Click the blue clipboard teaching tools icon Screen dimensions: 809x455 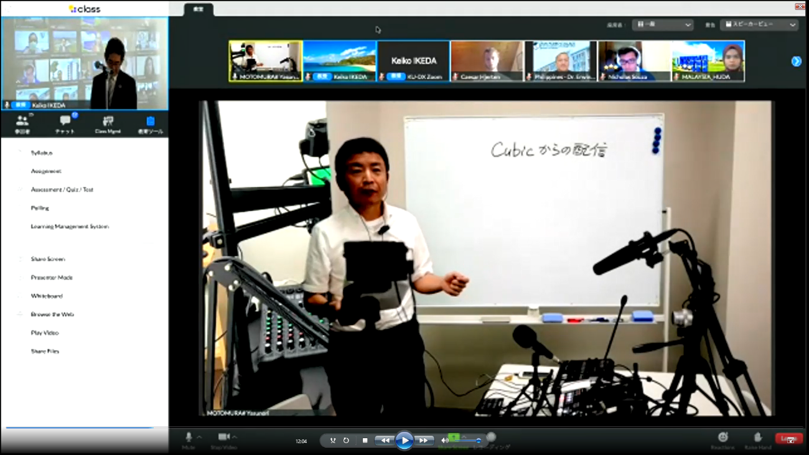click(x=150, y=122)
